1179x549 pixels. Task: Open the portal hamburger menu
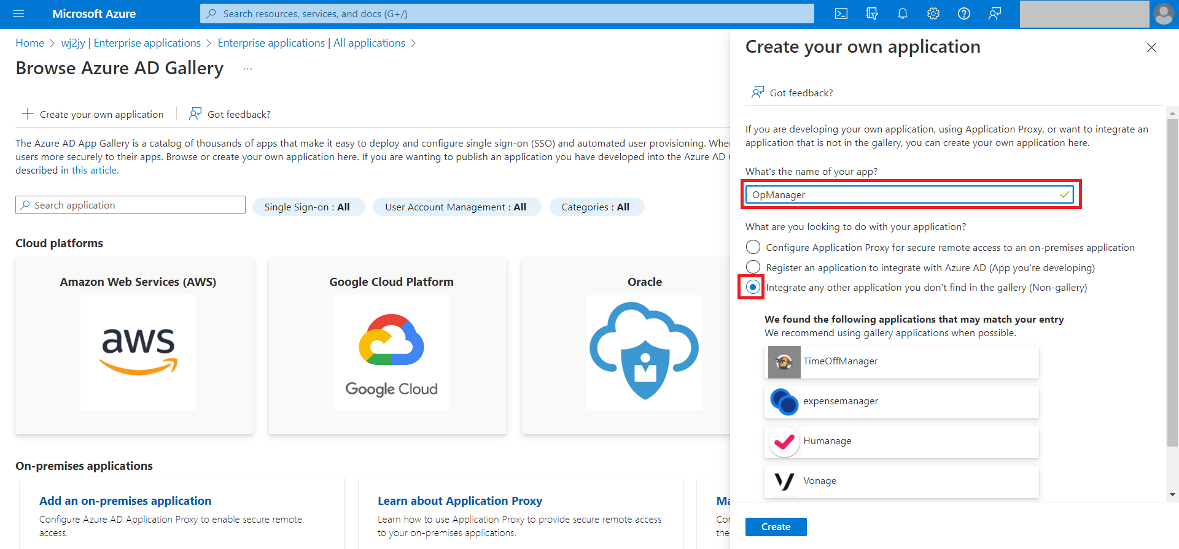(x=18, y=13)
